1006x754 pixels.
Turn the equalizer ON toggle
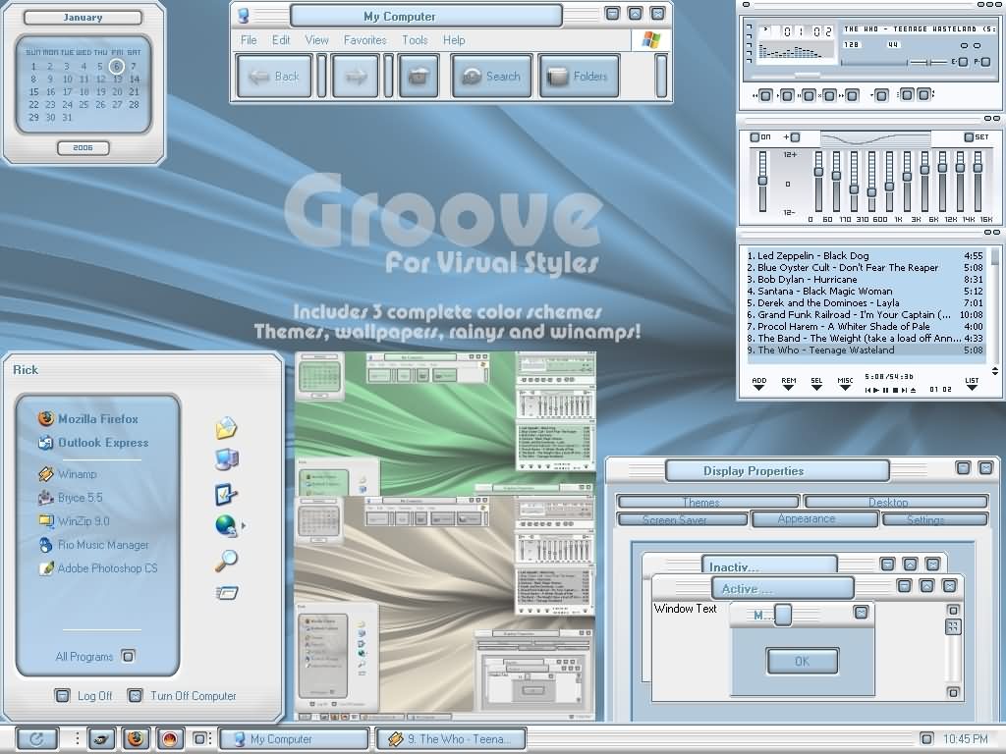pos(755,137)
